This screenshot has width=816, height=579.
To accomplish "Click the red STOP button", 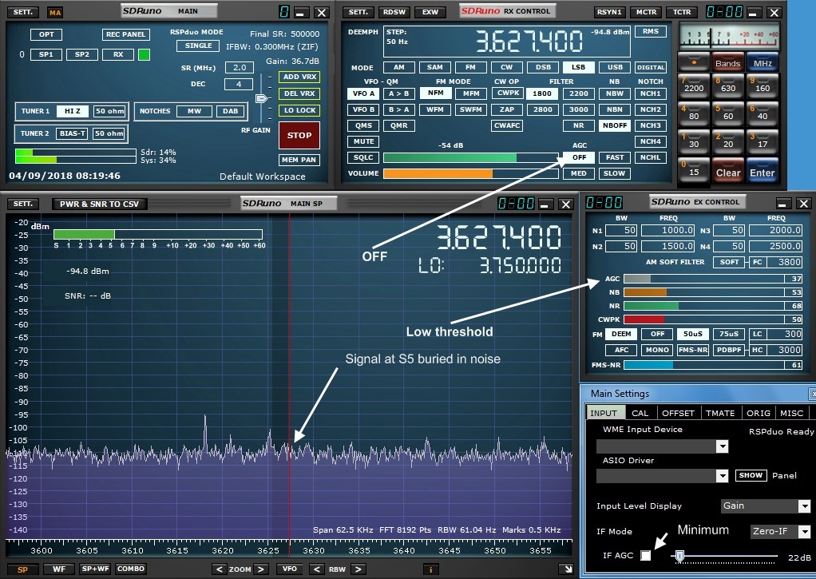I will point(299,135).
